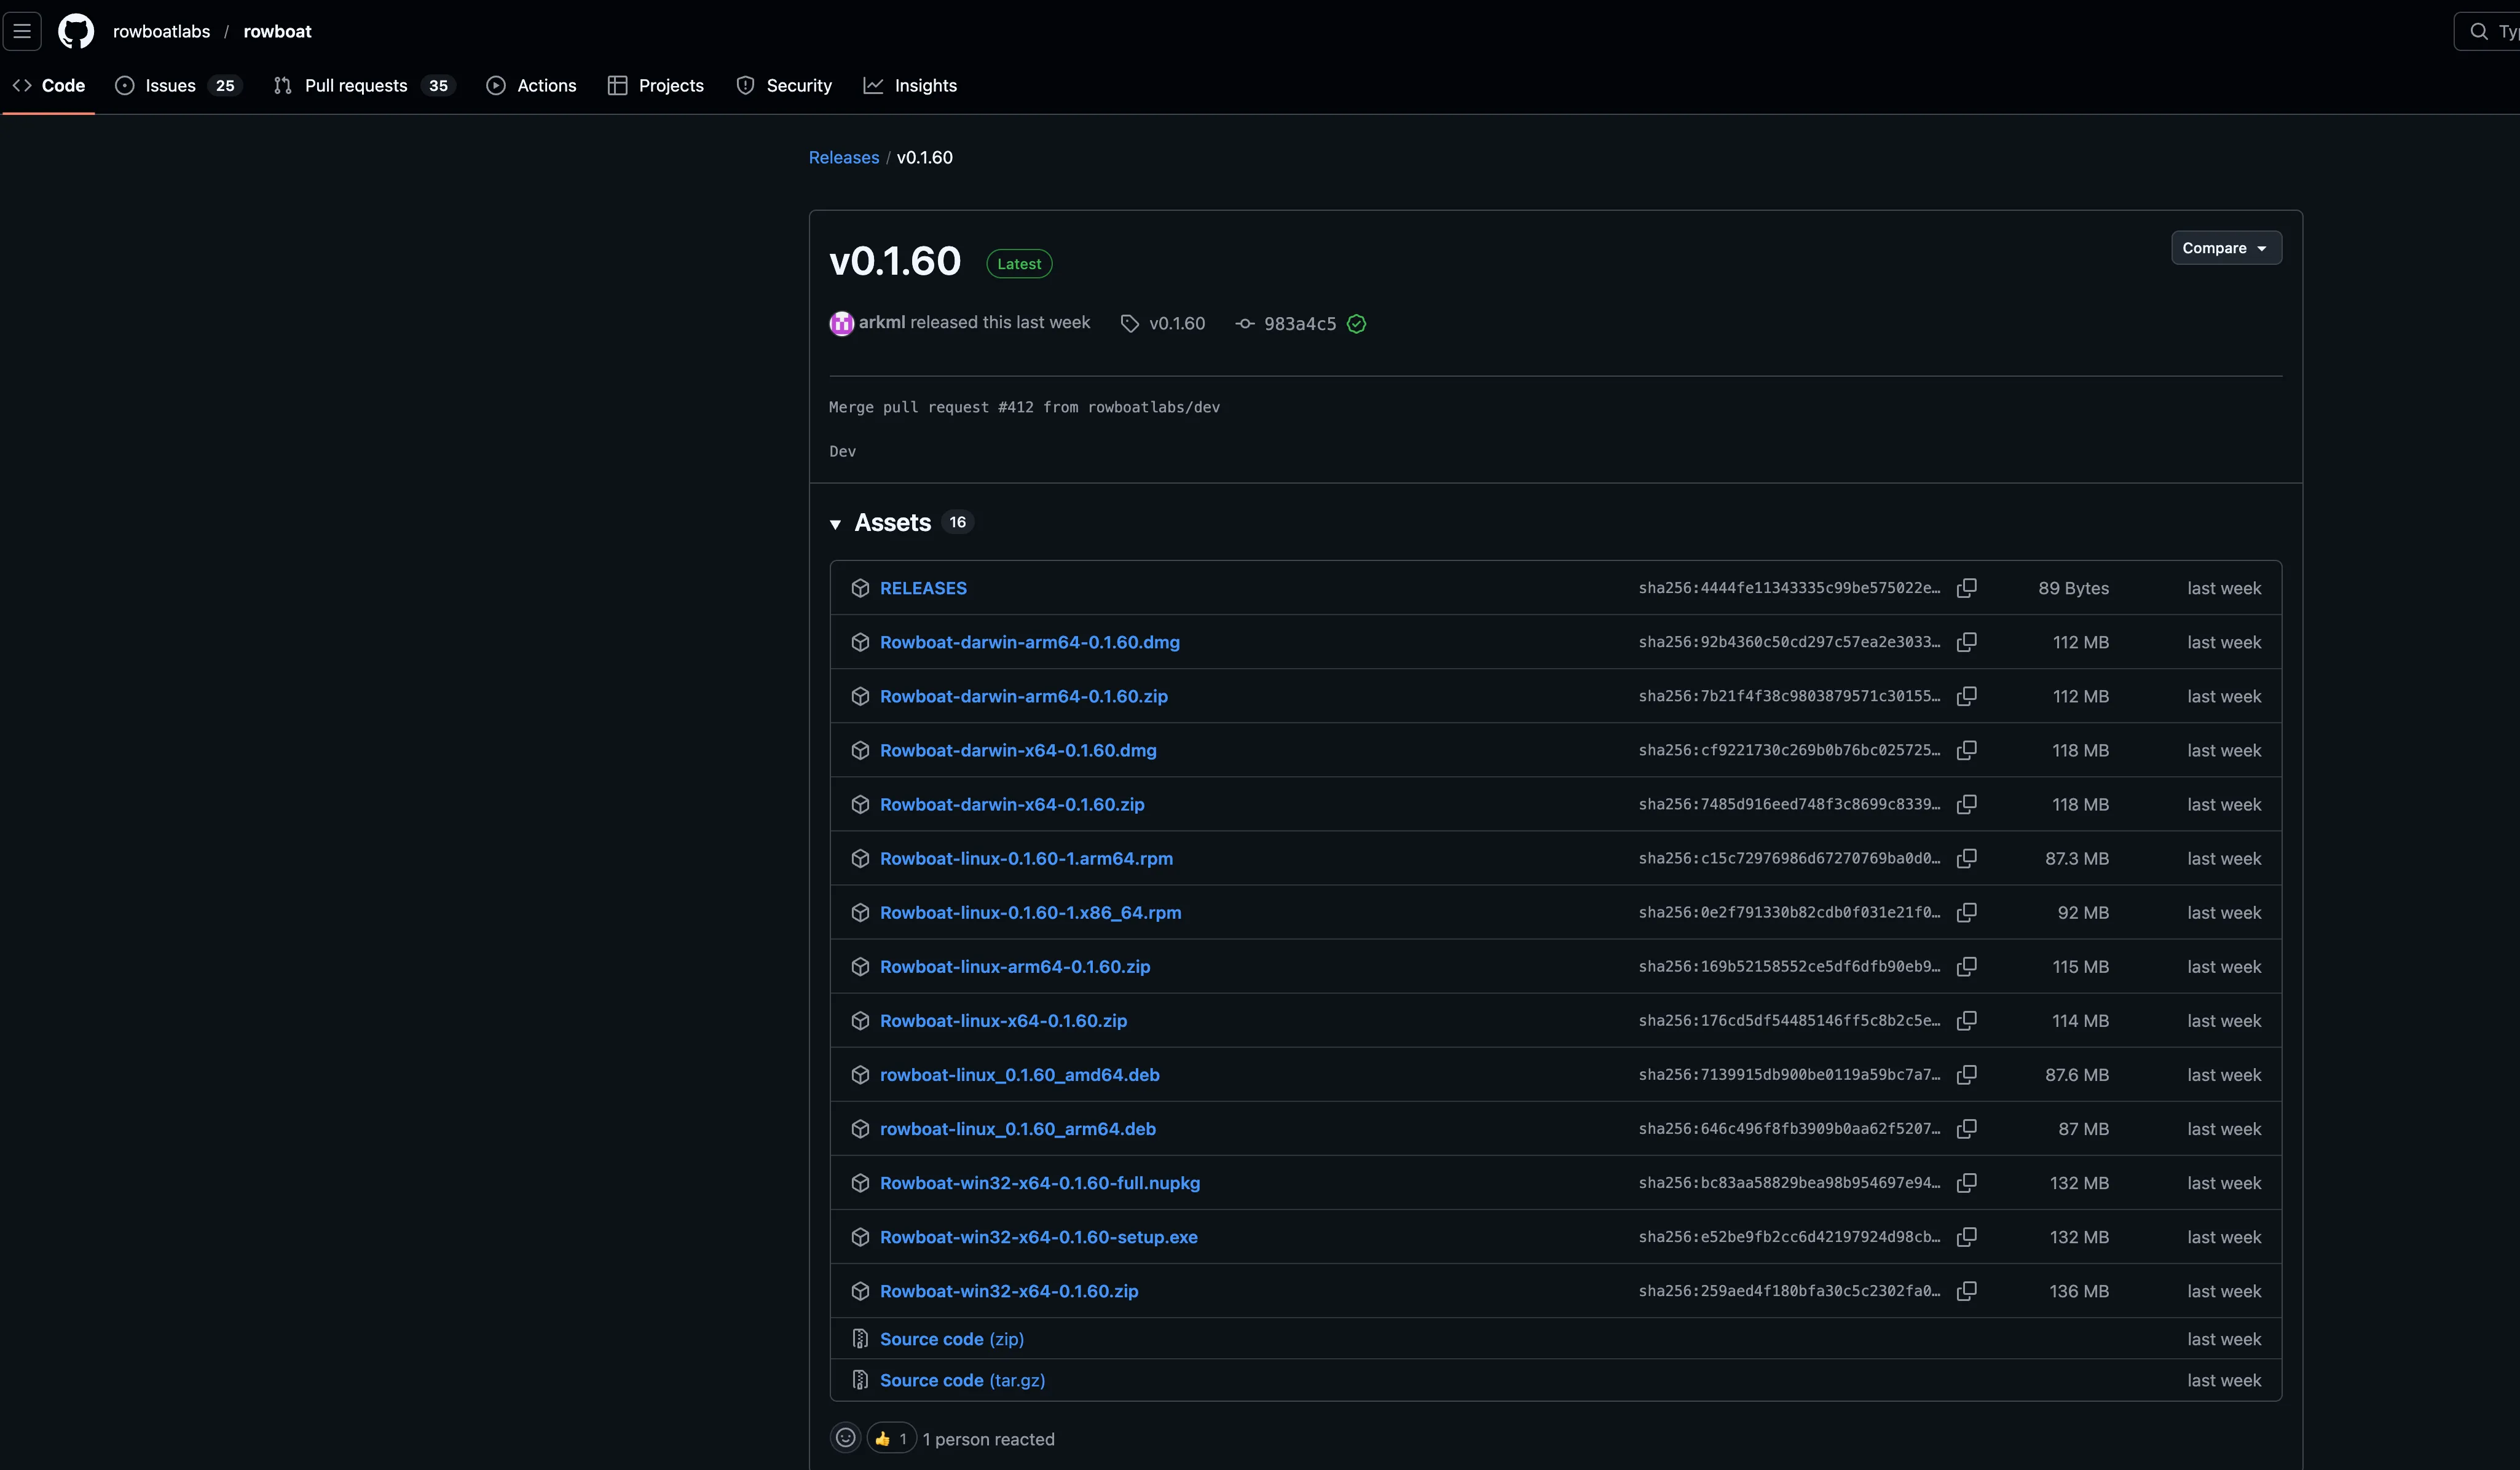The height and width of the screenshot is (1470, 2520).
Task: Click arkml's avatar image
Action: point(841,323)
